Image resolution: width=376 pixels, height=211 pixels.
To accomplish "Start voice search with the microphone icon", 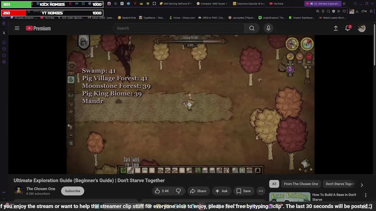I will [268, 28].
